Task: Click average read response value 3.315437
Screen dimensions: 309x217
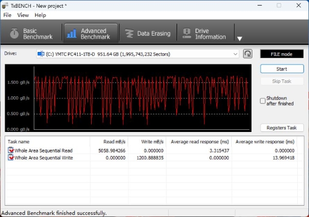Action: [x=219, y=151]
